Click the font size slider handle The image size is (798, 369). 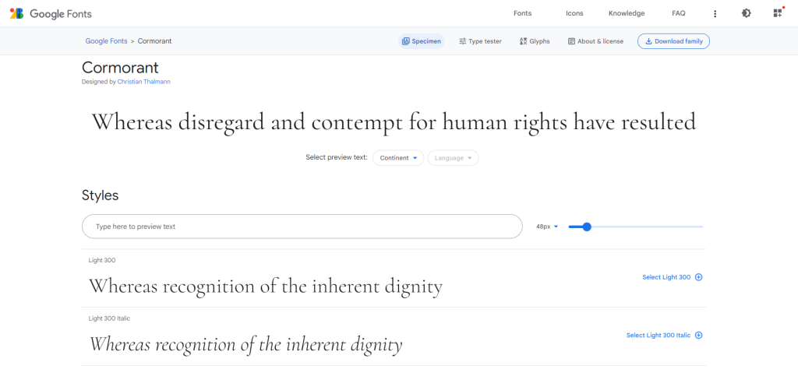tap(586, 227)
